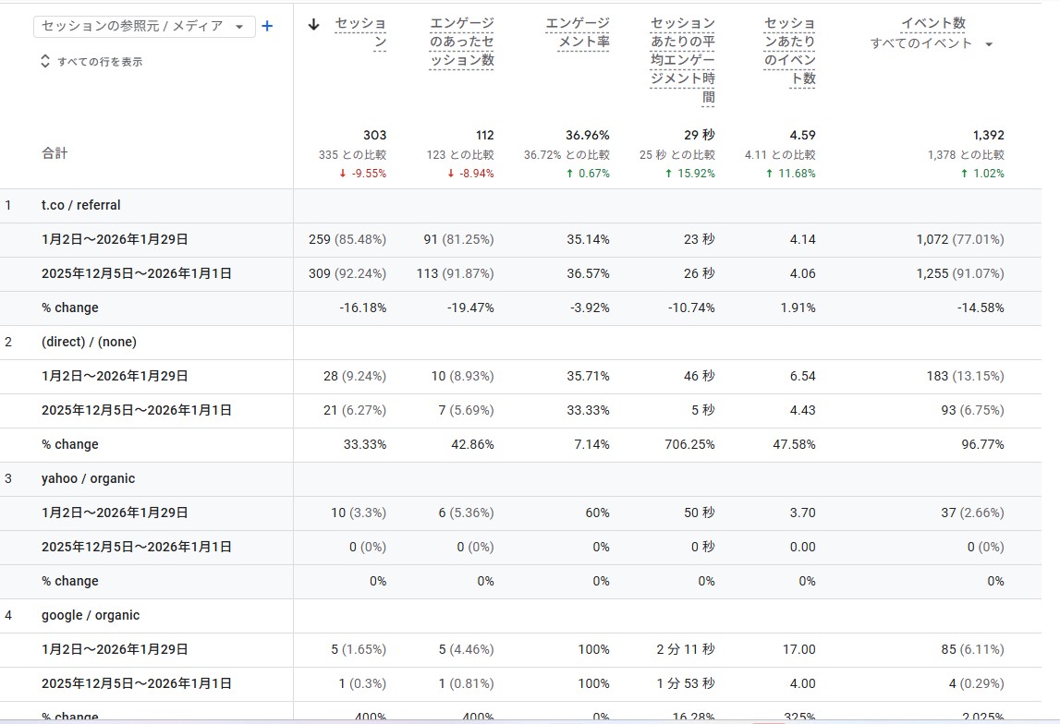Click the 706.25% change cell for direct traffic
Screen dimensions: 1060x724
click(x=689, y=444)
